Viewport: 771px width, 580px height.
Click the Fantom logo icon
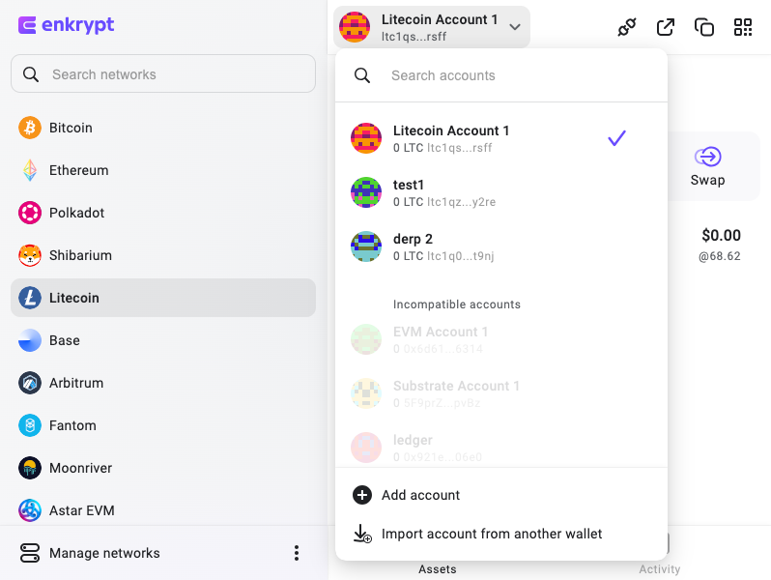tap(30, 425)
